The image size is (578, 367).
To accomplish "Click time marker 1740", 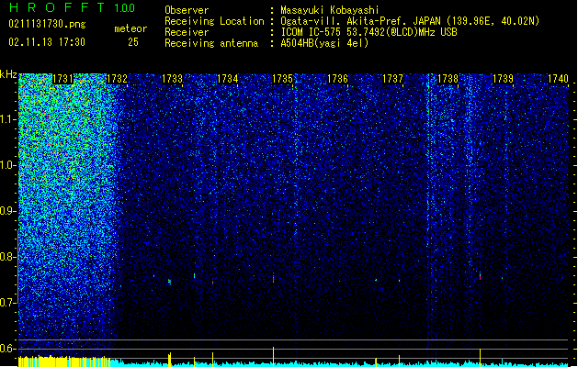I will click(x=558, y=79).
